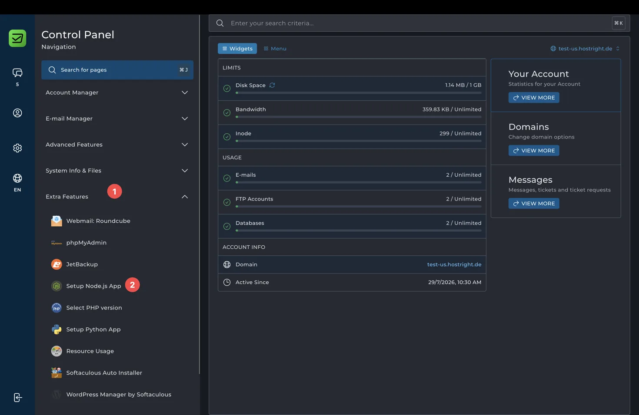639x415 pixels.
Task: Click the WordPress Manager logo icon
Action: click(x=57, y=395)
